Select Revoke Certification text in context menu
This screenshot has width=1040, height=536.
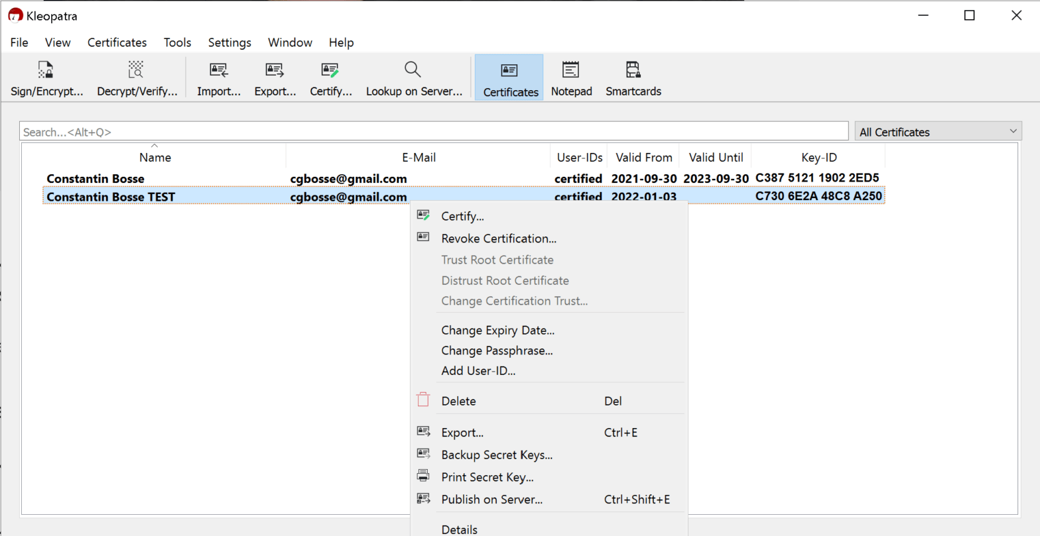tap(499, 239)
